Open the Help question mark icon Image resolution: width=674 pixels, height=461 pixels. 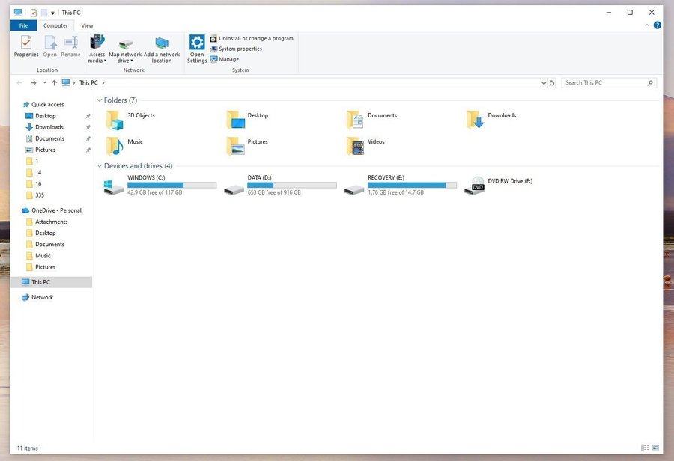[x=657, y=25]
